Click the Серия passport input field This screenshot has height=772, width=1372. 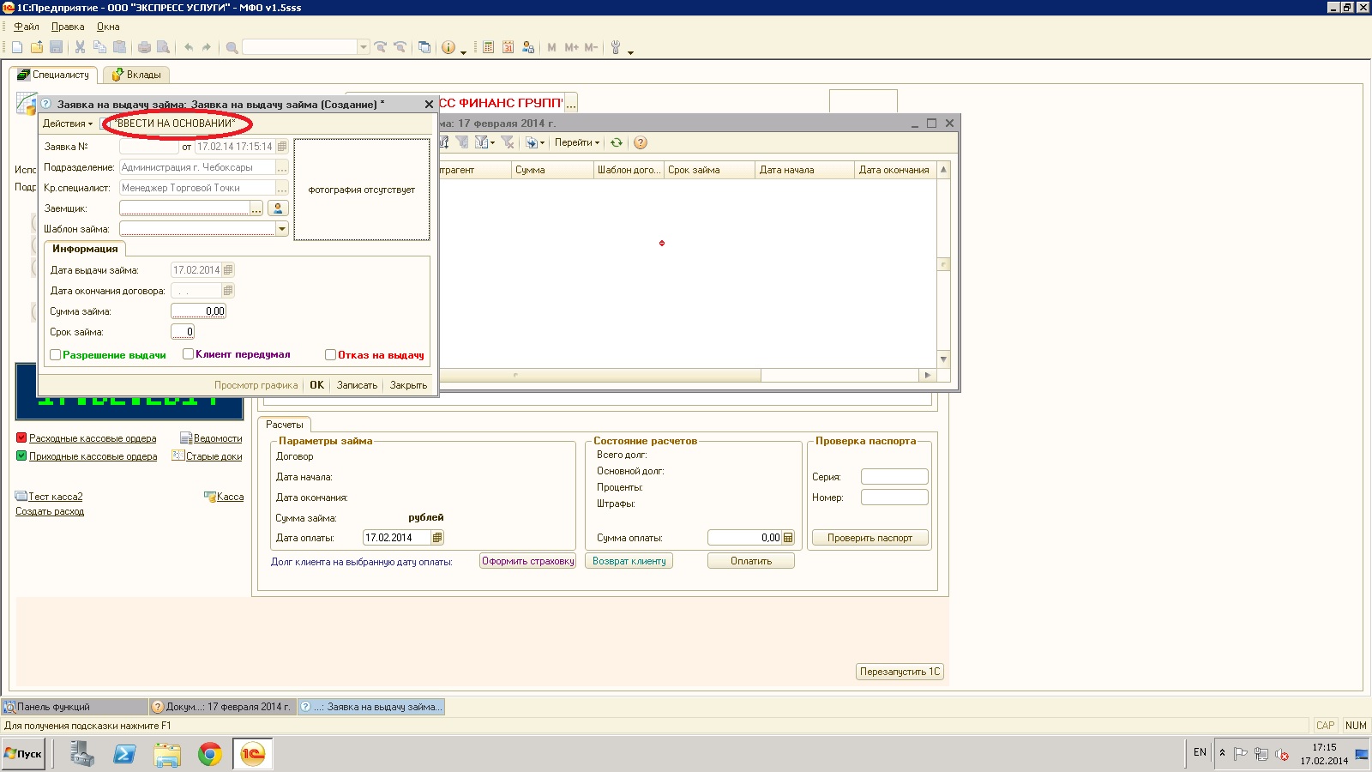894,476
